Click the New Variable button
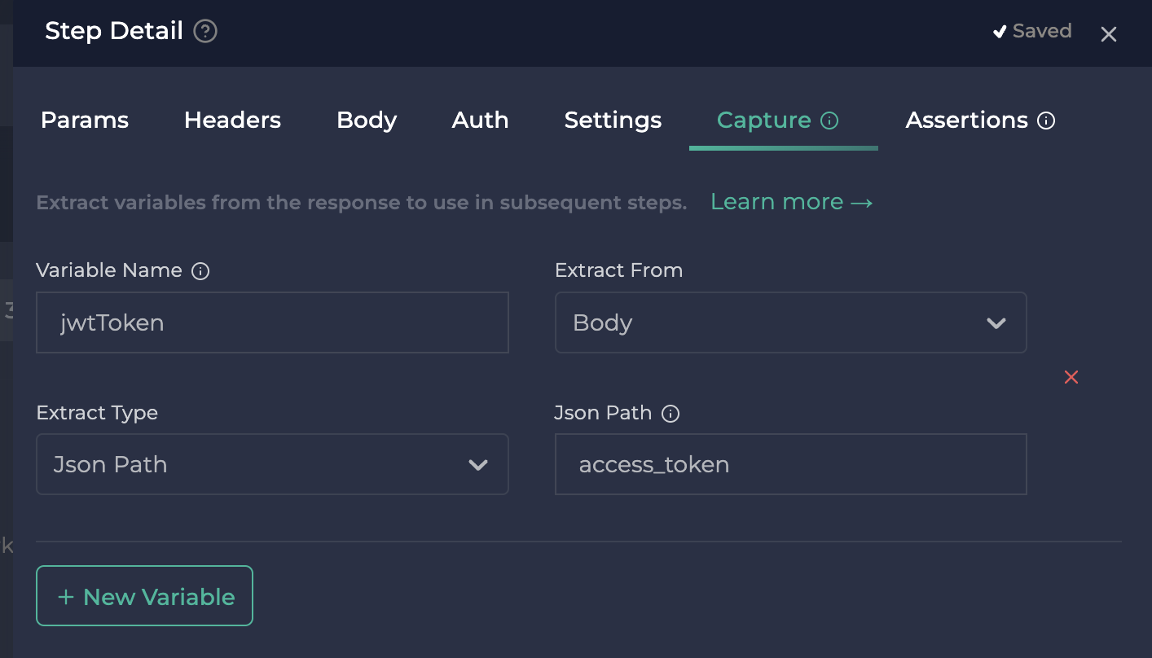This screenshot has width=1152, height=658. tap(144, 595)
